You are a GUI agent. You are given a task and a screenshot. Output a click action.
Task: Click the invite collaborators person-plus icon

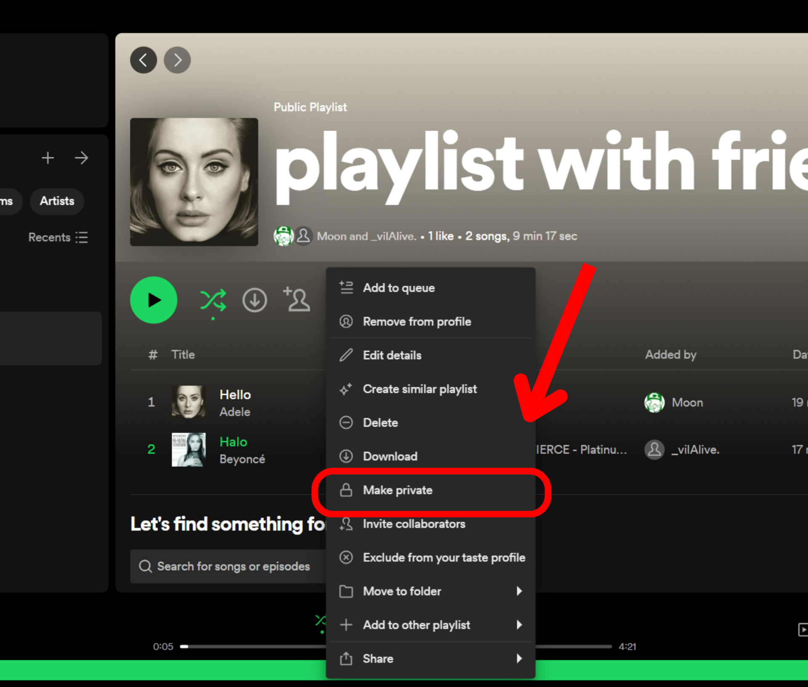coord(297,299)
